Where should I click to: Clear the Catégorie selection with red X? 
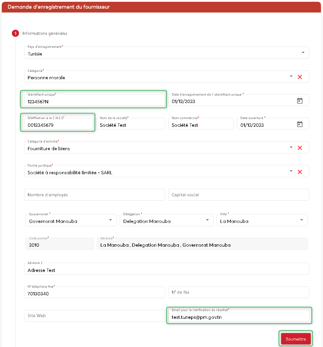pyautogui.click(x=300, y=77)
